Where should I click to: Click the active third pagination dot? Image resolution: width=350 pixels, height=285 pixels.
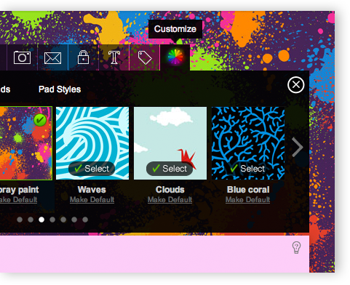(x=41, y=220)
